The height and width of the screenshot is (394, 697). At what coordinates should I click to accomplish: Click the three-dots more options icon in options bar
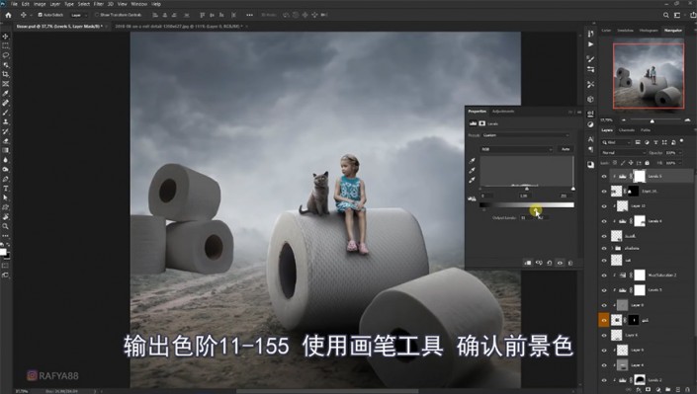coord(249,15)
